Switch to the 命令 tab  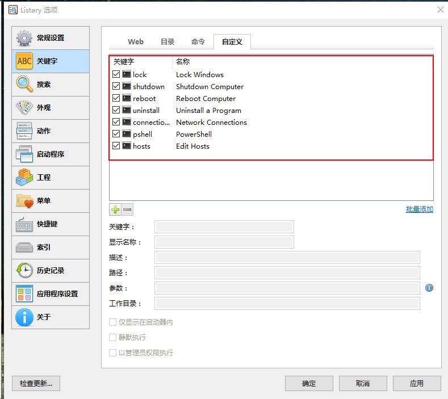point(198,41)
